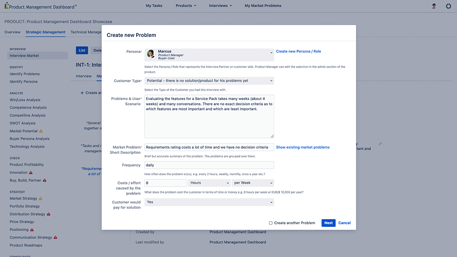The width and height of the screenshot is (457, 257).
Task: Open Product Profitability
Action: 27,165
